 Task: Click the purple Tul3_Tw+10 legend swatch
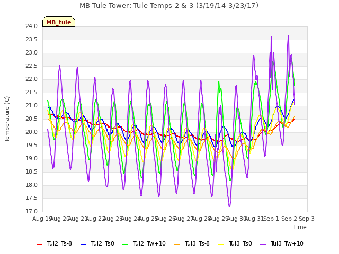coord(263,244)
